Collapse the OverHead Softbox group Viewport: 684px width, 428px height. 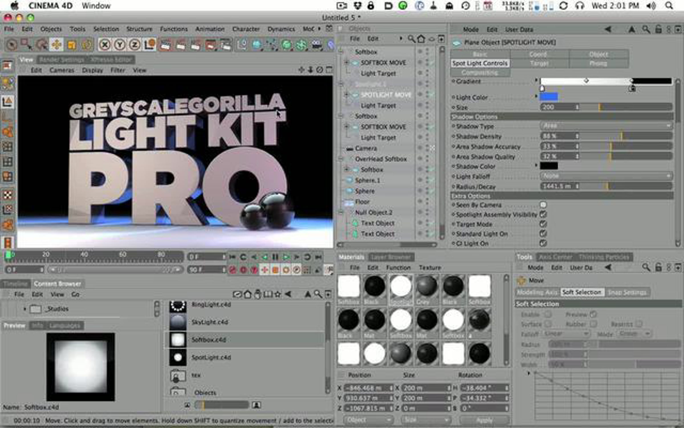(x=341, y=159)
